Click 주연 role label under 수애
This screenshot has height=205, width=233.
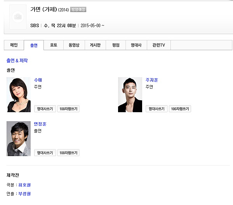pyautogui.click(x=38, y=87)
